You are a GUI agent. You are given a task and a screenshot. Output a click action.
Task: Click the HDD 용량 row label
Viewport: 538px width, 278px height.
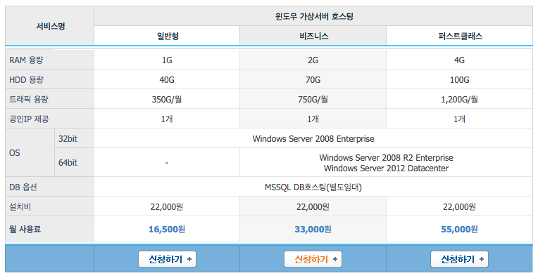click(x=27, y=79)
